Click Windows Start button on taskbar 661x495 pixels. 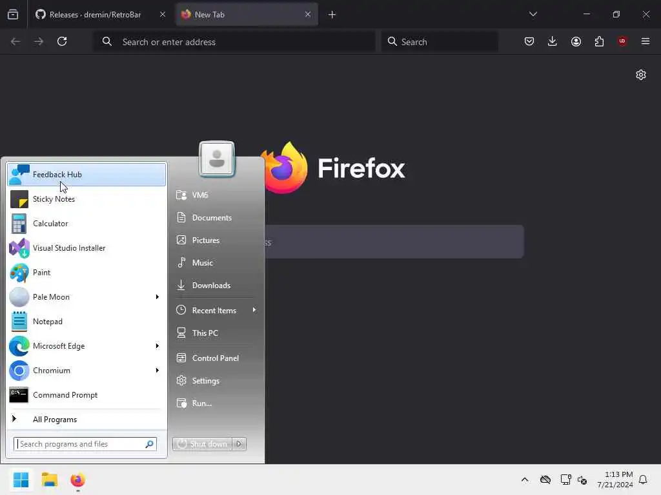tap(21, 480)
